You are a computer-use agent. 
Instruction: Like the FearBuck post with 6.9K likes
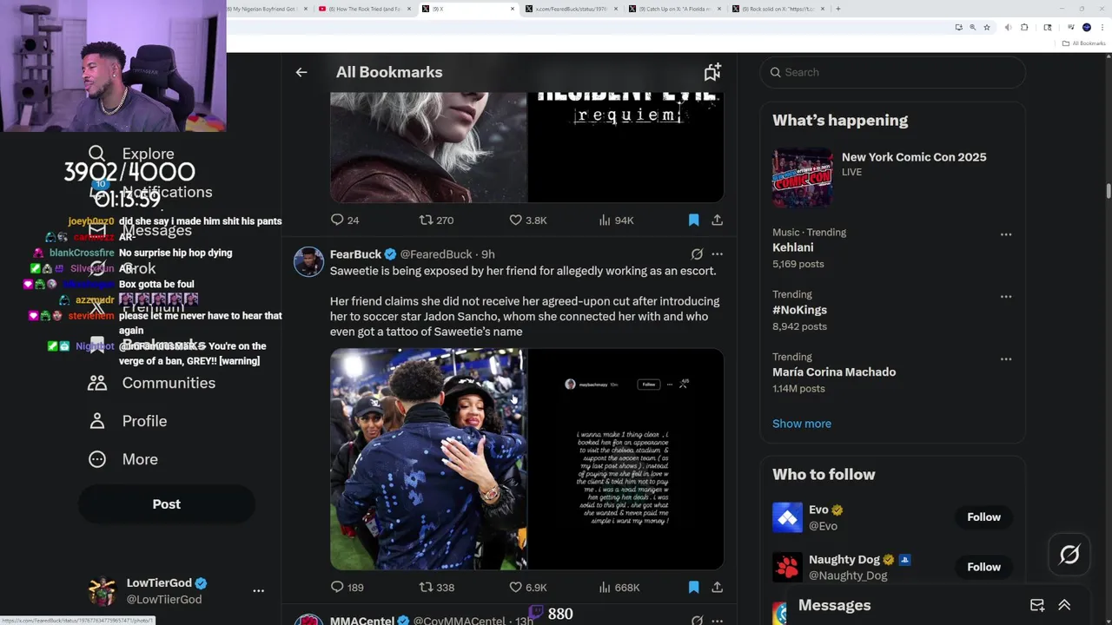(527, 588)
